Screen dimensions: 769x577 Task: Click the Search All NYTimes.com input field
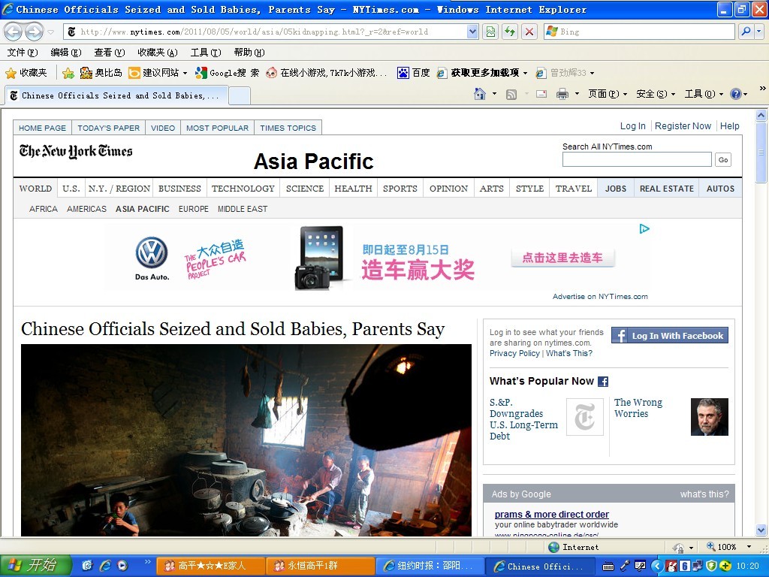[636, 159]
